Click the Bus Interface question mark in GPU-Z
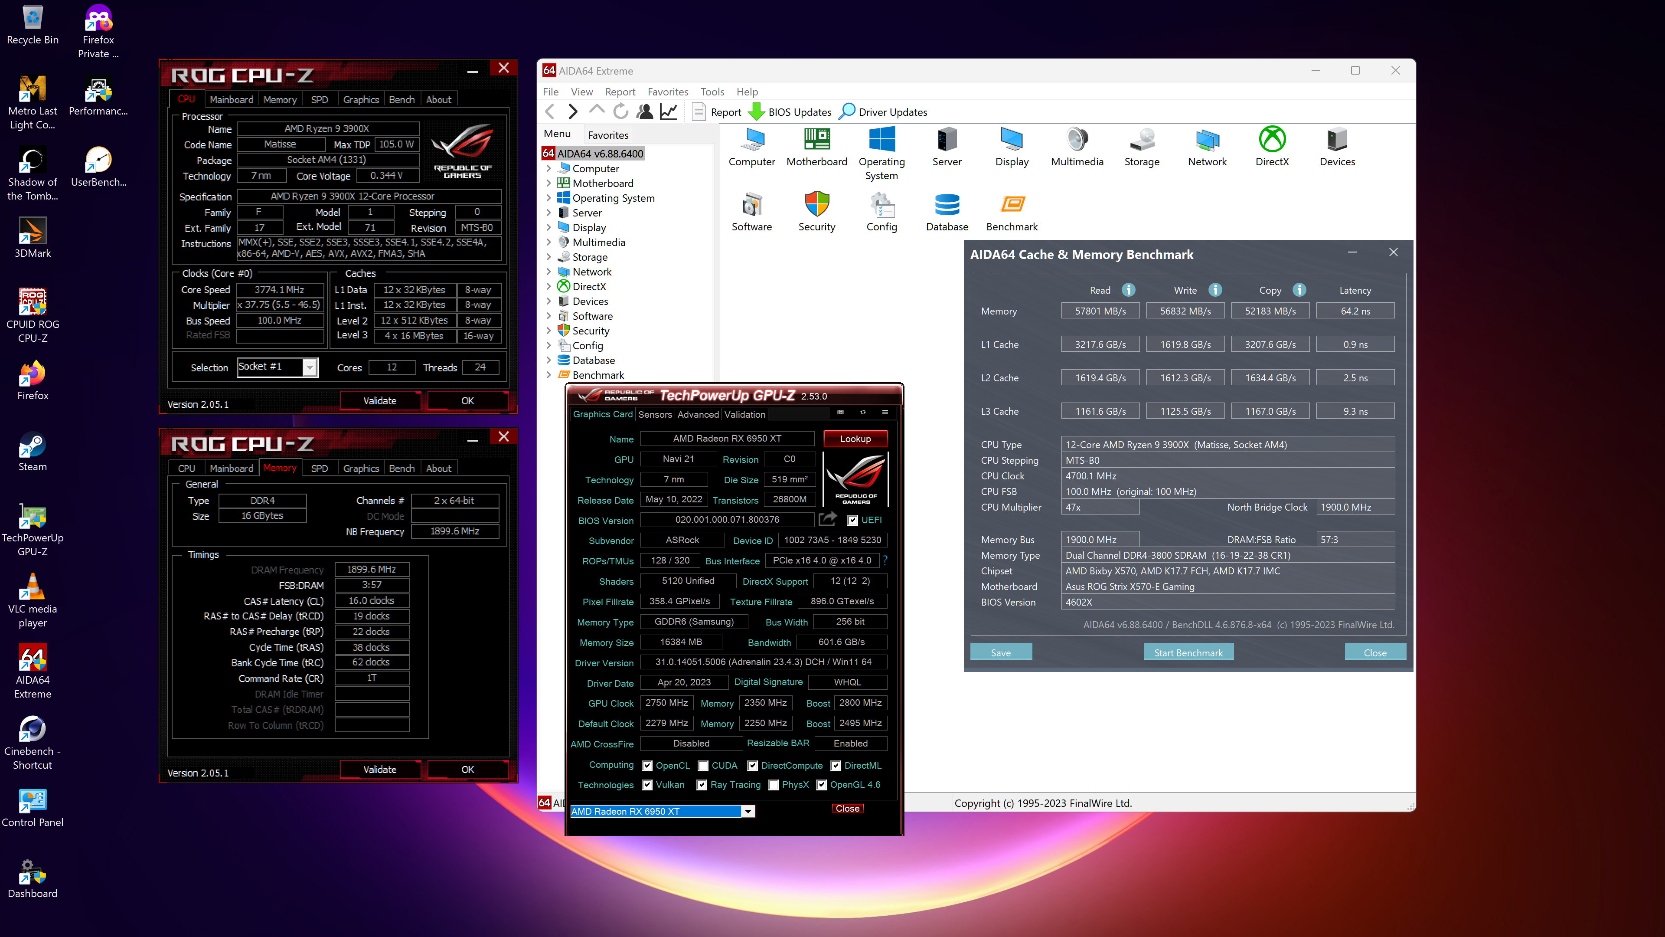Image resolution: width=1665 pixels, height=937 pixels. [x=885, y=560]
